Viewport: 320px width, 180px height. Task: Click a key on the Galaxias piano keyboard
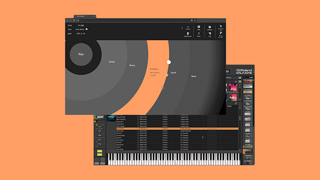[x=173, y=159]
